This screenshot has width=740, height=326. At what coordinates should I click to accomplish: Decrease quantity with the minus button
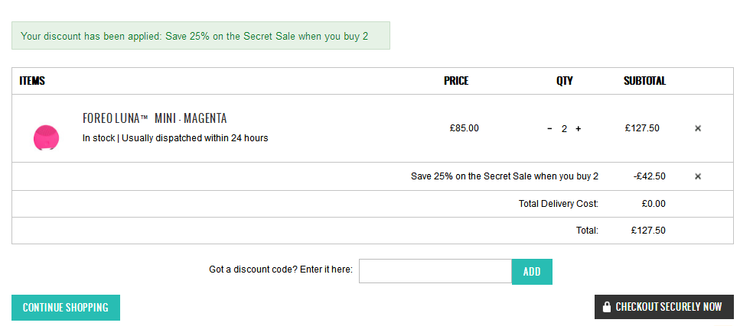[549, 128]
